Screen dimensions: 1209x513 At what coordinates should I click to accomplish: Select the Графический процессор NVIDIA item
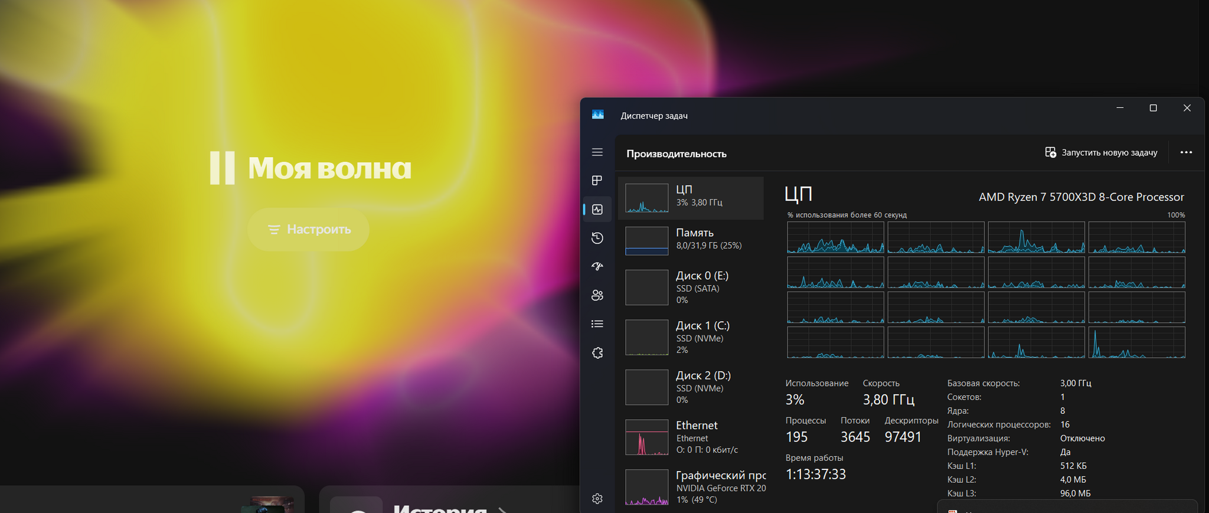[691, 487]
